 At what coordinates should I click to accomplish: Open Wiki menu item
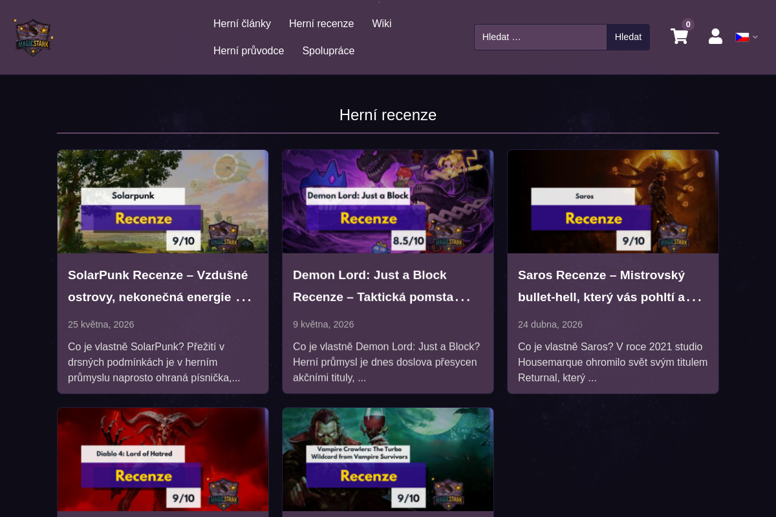tap(382, 24)
